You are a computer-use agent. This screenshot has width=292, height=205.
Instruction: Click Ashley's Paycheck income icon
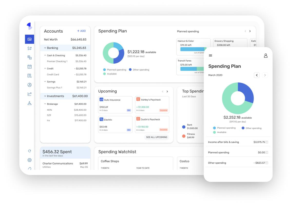[x=138, y=99]
